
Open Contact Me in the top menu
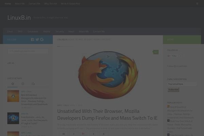click(x=34, y=4)
